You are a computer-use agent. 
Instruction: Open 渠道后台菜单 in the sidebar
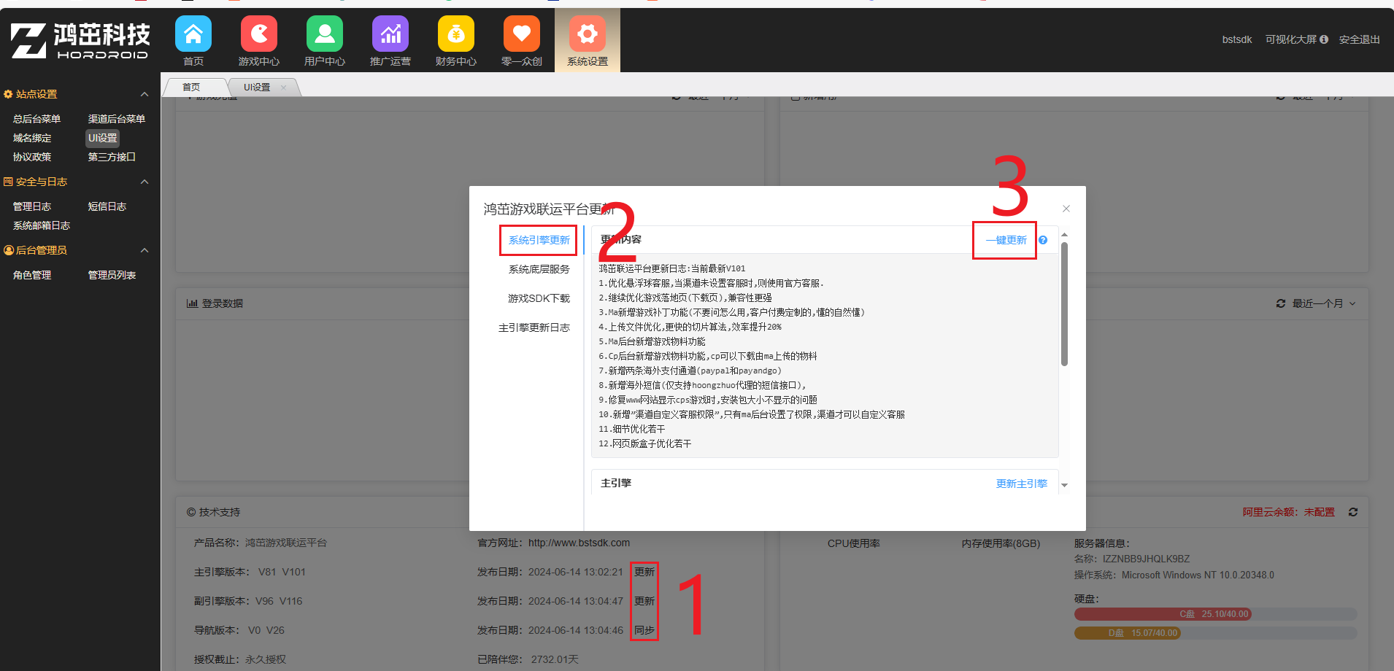[117, 119]
